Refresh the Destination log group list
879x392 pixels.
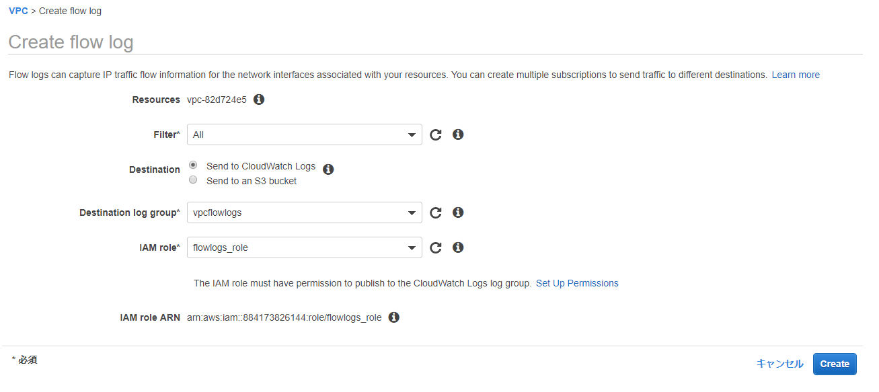pos(436,212)
